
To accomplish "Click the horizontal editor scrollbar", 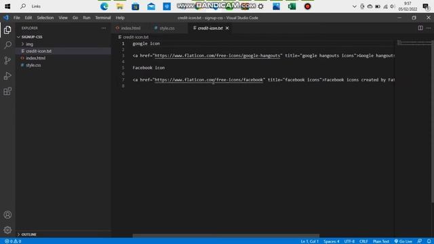I will [226, 236].
